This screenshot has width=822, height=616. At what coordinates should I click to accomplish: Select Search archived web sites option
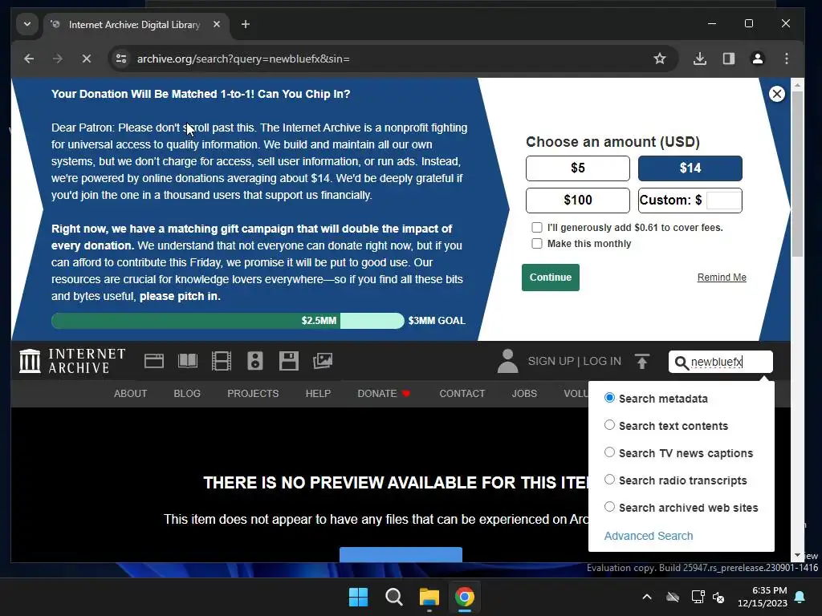pyautogui.click(x=609, y=507)
